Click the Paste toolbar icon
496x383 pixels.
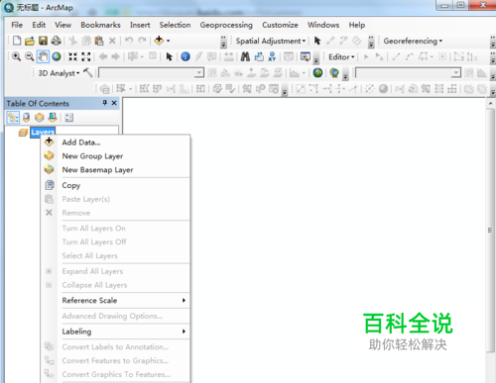[x=99, y=41]
